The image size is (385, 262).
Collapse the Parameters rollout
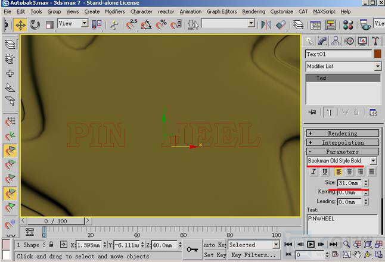point(343,152)
